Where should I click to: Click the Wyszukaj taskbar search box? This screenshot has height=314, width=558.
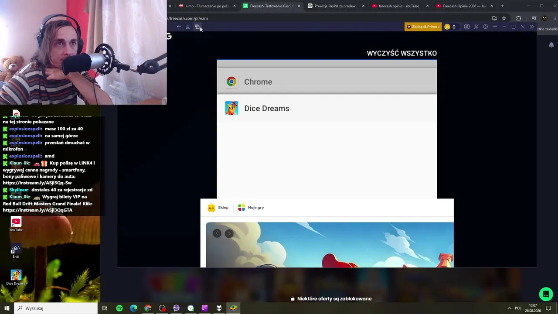click(x=56, y=308)
